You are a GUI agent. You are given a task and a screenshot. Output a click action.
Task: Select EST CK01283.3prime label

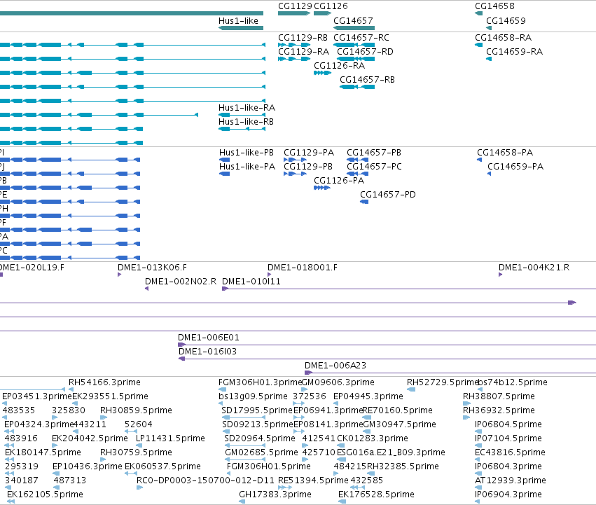373,438
